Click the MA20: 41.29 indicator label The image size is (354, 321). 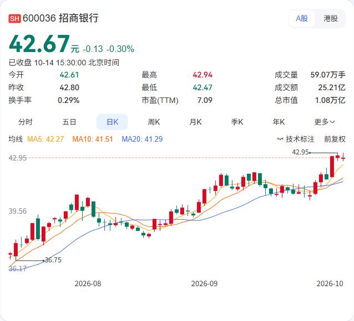(x=142, y=139)
